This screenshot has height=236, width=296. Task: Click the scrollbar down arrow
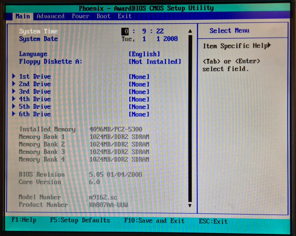click(190, 205)
